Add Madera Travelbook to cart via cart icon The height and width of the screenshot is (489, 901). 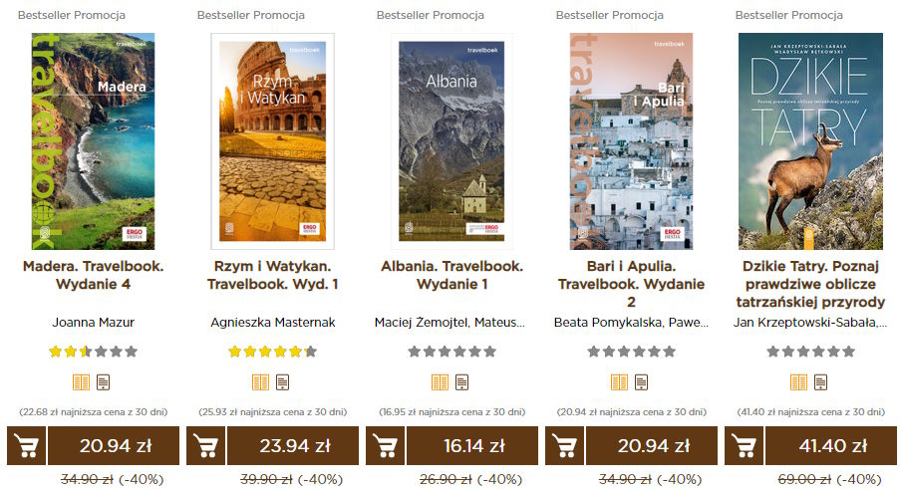27,445
